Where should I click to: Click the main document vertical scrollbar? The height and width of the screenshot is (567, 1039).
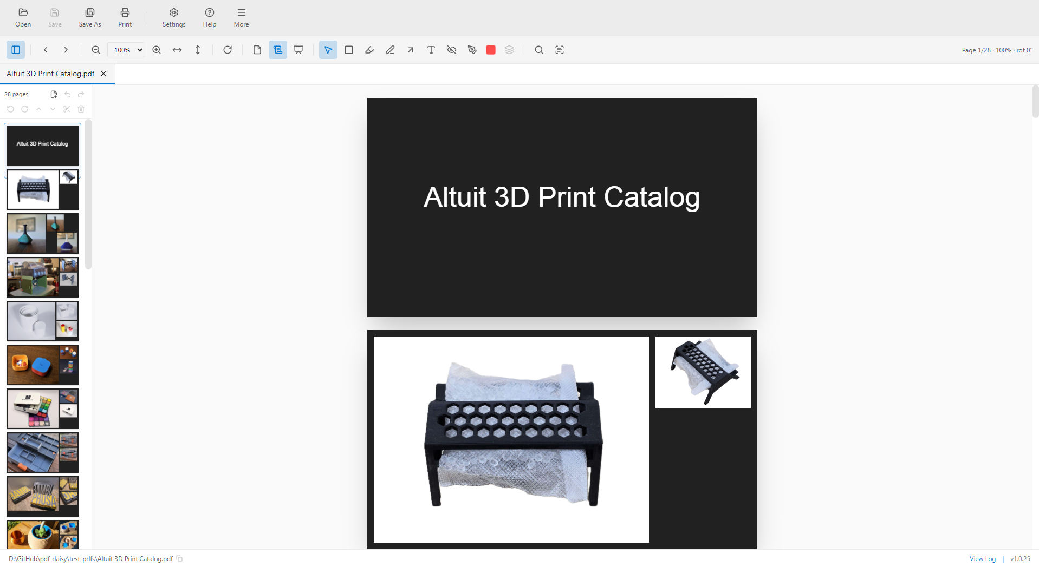click(1035, 101)
